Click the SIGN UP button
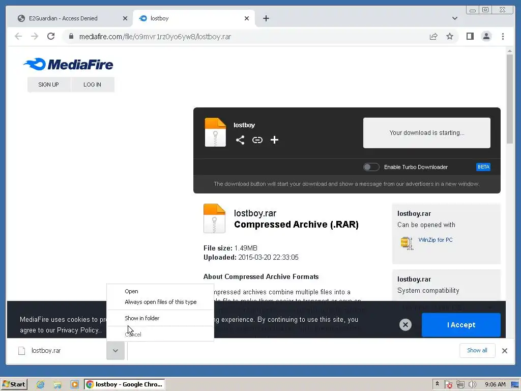This screenshot has width=521, height=391. pos(49,85)
